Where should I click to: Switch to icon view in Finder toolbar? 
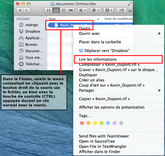coord(49,10)
